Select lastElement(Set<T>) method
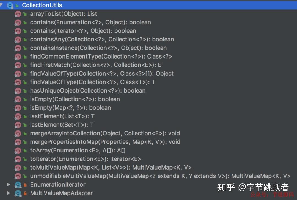This screenshot has height=200, width=297. pos(62,125)
